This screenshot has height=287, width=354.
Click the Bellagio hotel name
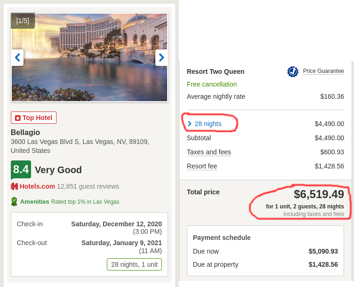(25, 133)
